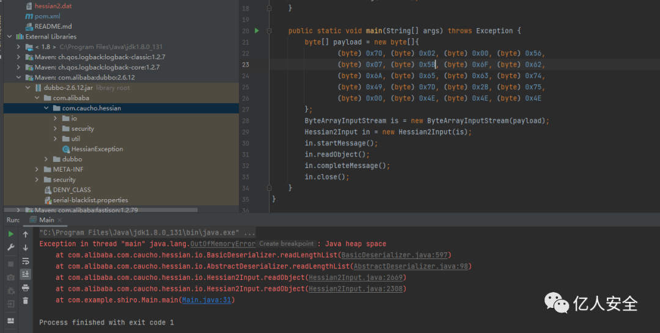Expand dubbo folder under com.alibaba
The width and height of the screenshot is (660, 333).
point(46,159)
